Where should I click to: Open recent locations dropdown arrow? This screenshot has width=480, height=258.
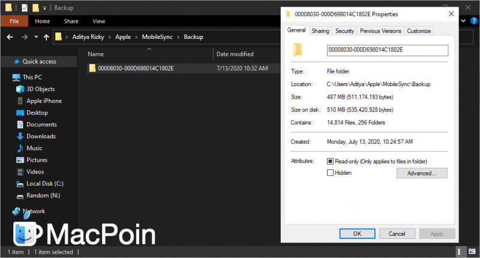click(36, 37)
